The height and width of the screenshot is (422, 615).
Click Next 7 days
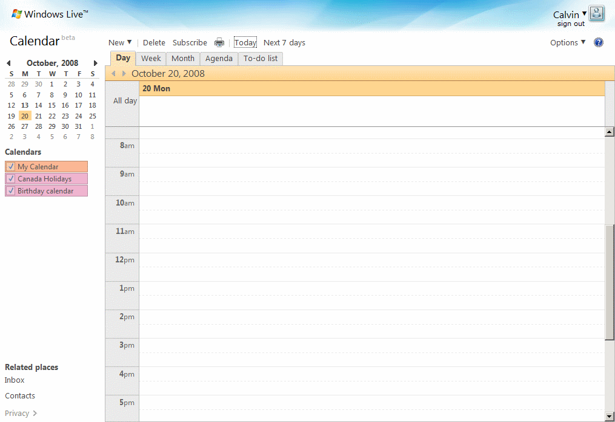coord(284,42)
